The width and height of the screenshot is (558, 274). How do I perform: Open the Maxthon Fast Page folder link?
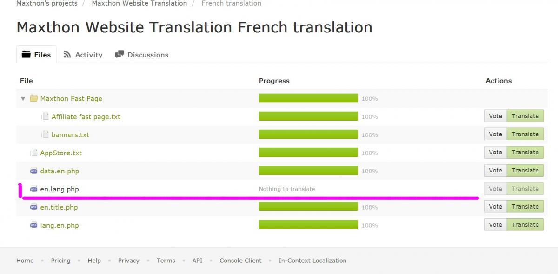pyautogui.click(x=71, y=98)
